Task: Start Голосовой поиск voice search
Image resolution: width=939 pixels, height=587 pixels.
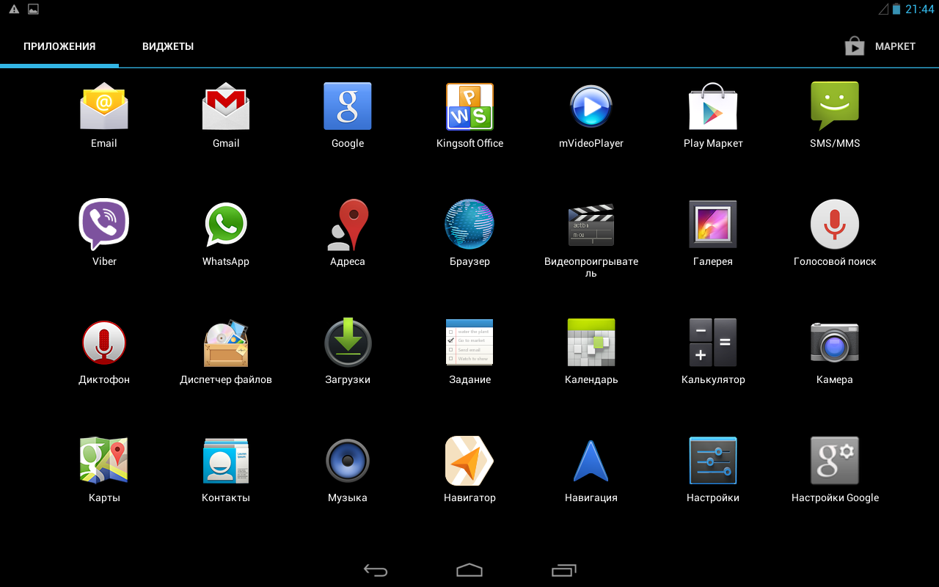Action: coord(835,225)
